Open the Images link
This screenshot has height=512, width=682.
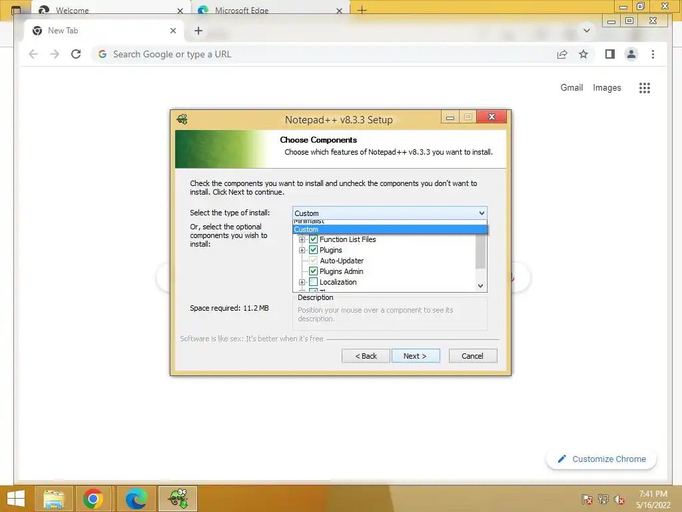[x=607, y=87]
